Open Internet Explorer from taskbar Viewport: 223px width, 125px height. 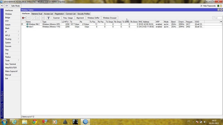pos(14,122)
